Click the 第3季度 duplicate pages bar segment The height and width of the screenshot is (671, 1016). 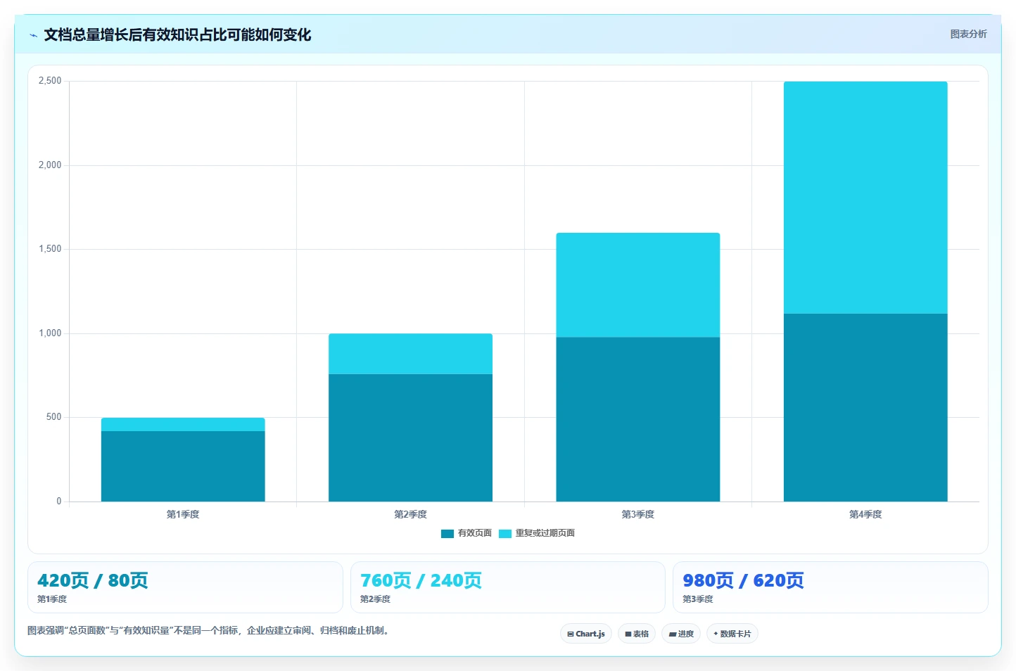click(638, 285)
